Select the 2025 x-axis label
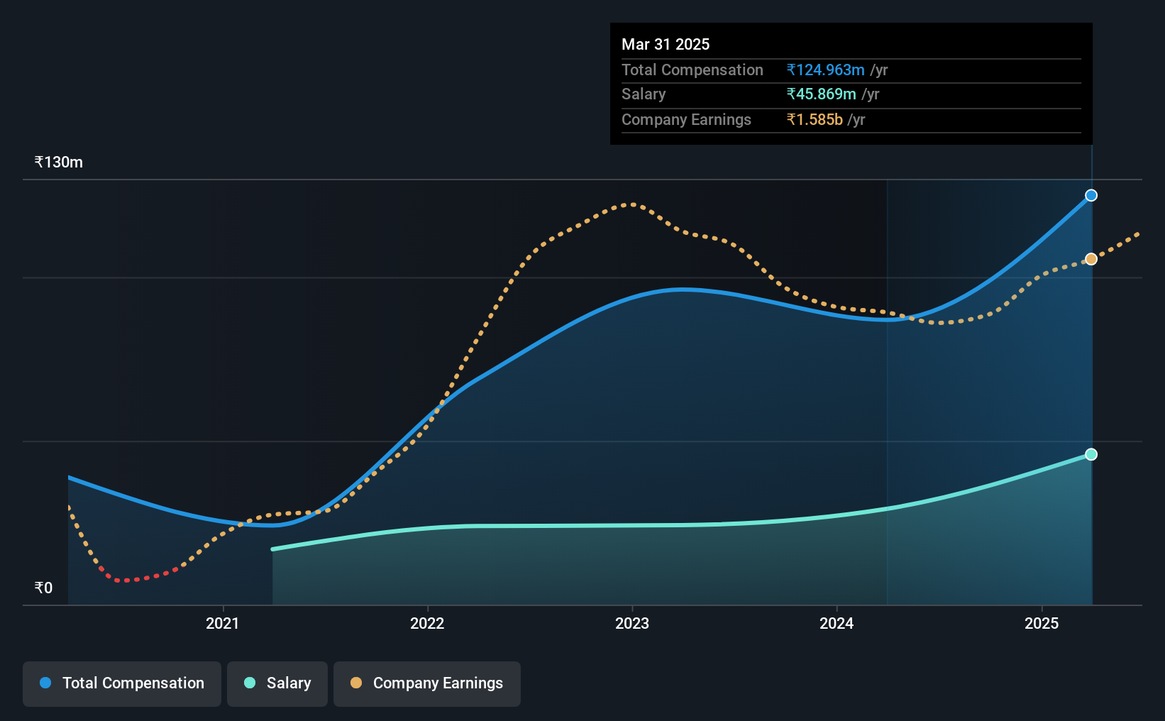Image resolution: width=1165 pixels, height=721 pixels. (x=1042, y=623)
